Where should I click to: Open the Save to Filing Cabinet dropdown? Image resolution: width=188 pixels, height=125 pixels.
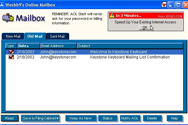[40, 118]
